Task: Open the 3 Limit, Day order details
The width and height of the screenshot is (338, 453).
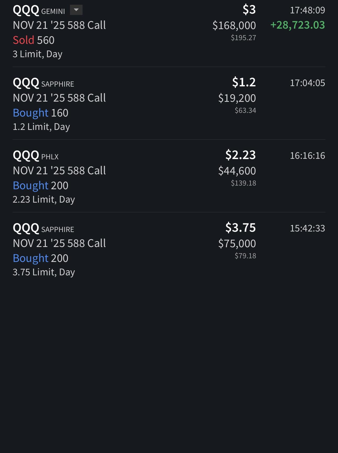Action: 37,54
